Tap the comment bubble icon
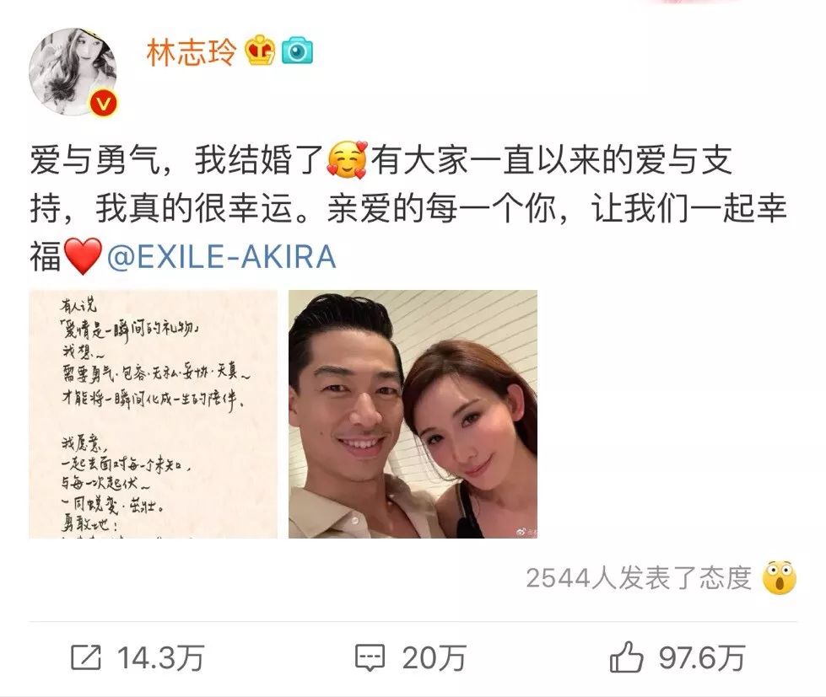 tap(370, 657)
